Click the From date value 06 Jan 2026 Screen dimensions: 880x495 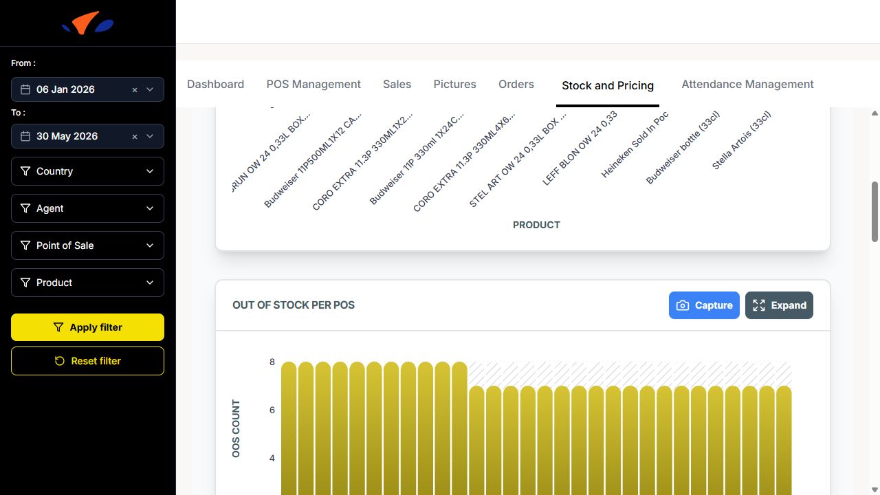click(x=65, y=89)
